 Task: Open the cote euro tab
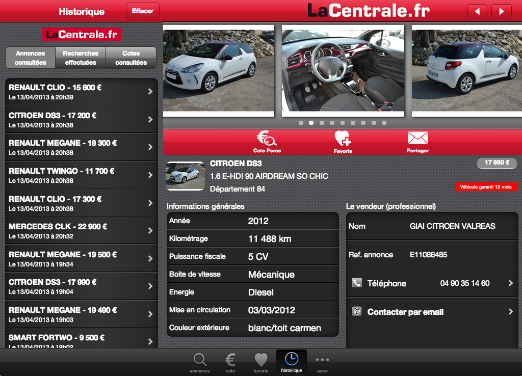click(230, 363)
